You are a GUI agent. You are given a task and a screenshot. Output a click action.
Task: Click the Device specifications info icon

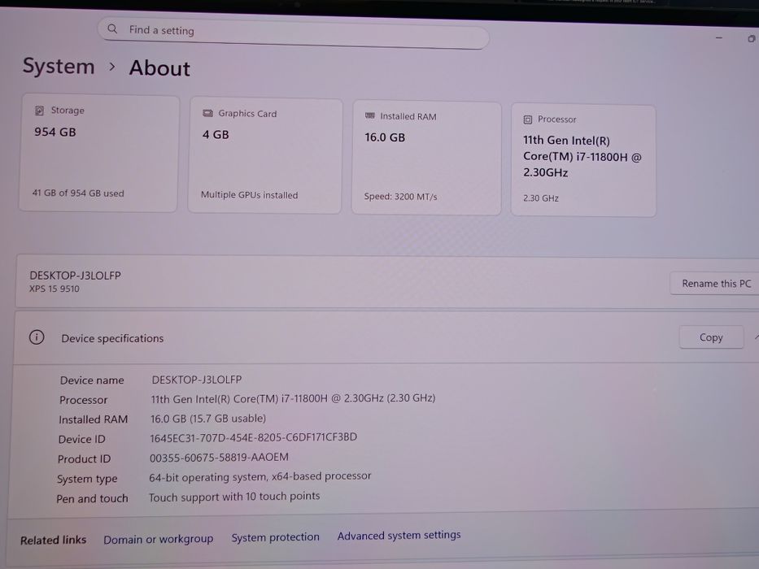37,337
